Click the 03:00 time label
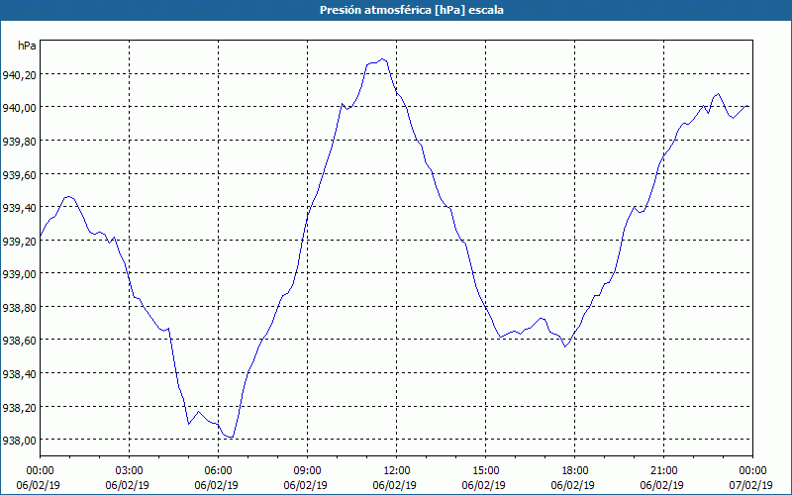 click(130, 471)
